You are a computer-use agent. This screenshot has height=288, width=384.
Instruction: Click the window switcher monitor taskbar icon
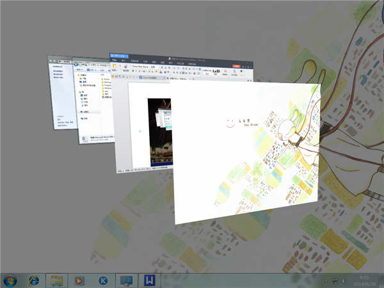pyautogui.click(x=125, y=280)
